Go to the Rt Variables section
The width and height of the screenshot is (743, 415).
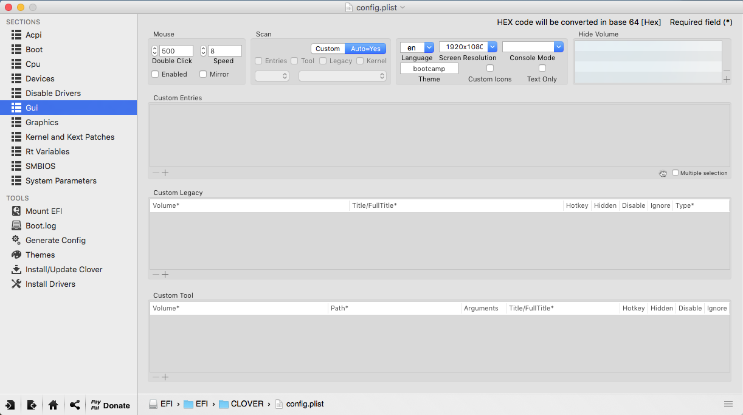pos(68,151)
